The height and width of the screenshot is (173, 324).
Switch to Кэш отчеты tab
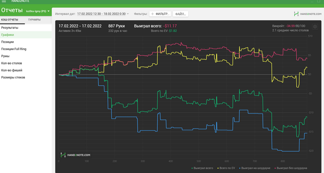point(10,19)
